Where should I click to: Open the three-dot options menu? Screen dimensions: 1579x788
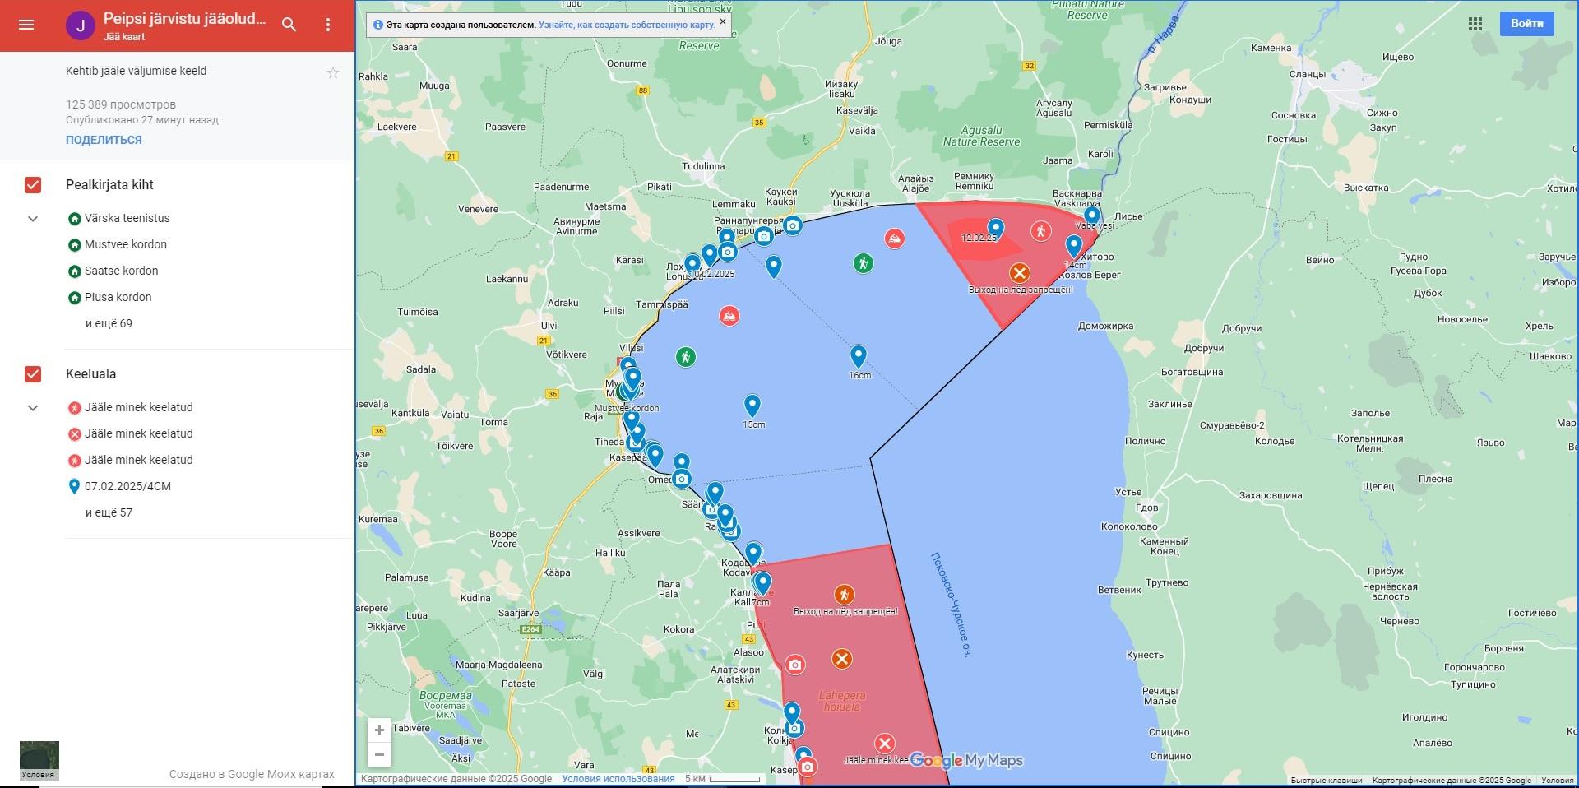[328, 25]
